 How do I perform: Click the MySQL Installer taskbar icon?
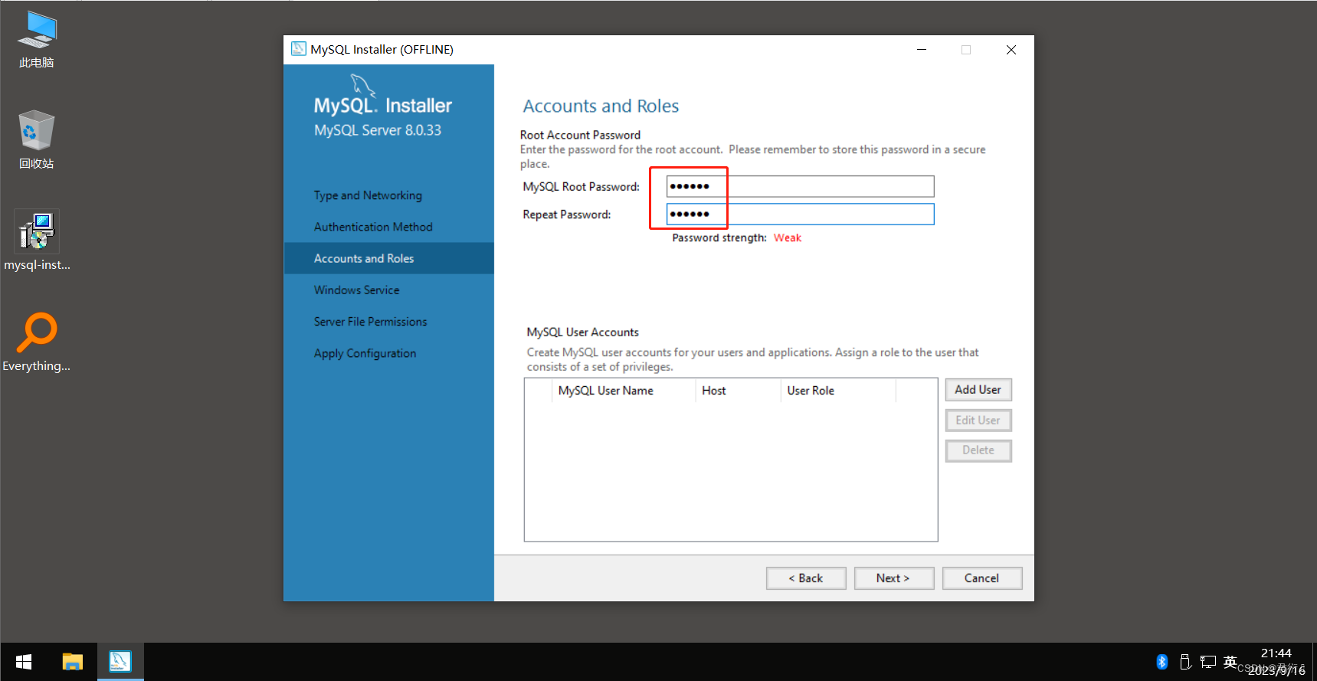[120, 662]
